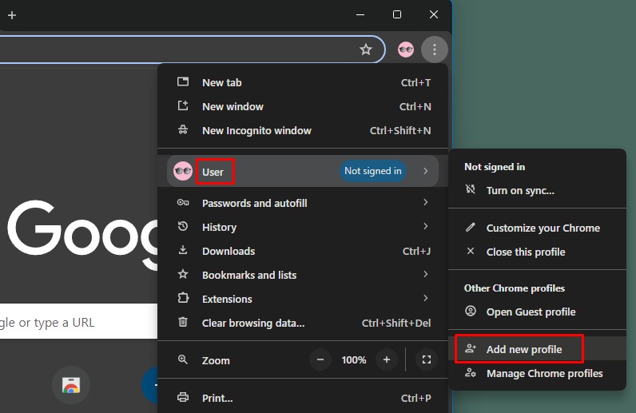Expand the Passwords and autofill submenu
This screenshot has width=636, height=413.
tap(254, 203)
